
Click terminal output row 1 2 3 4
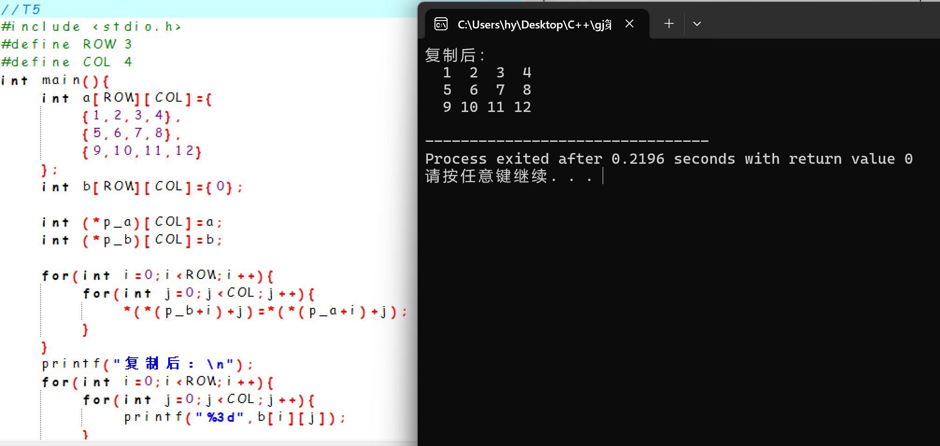click(x=487, y=73)
